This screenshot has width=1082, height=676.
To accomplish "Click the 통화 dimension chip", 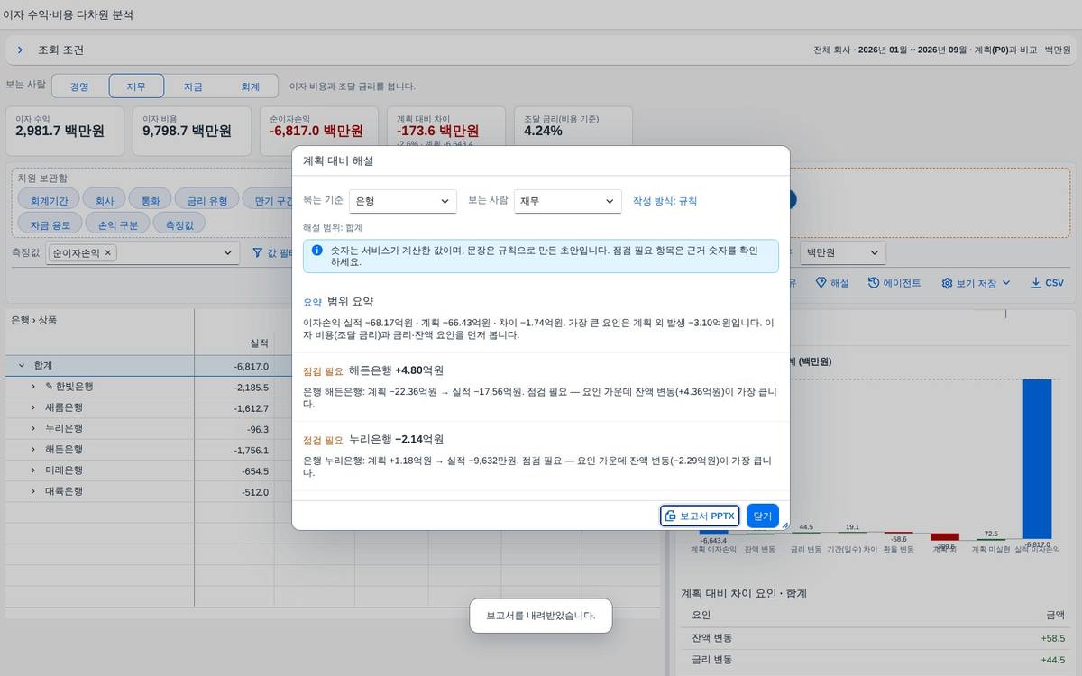I will pyautogui.click(x=151, y=200).
